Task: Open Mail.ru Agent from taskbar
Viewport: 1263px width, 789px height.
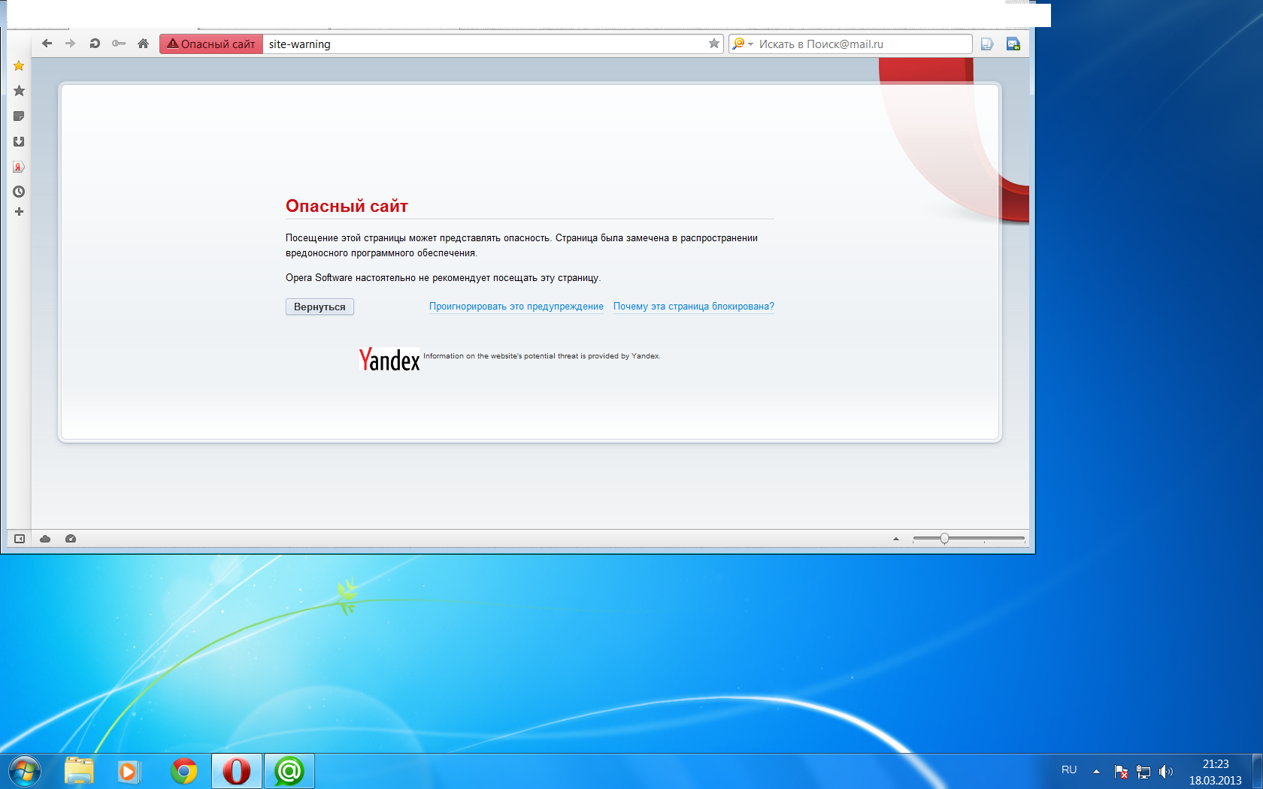Action: [289, 771]
